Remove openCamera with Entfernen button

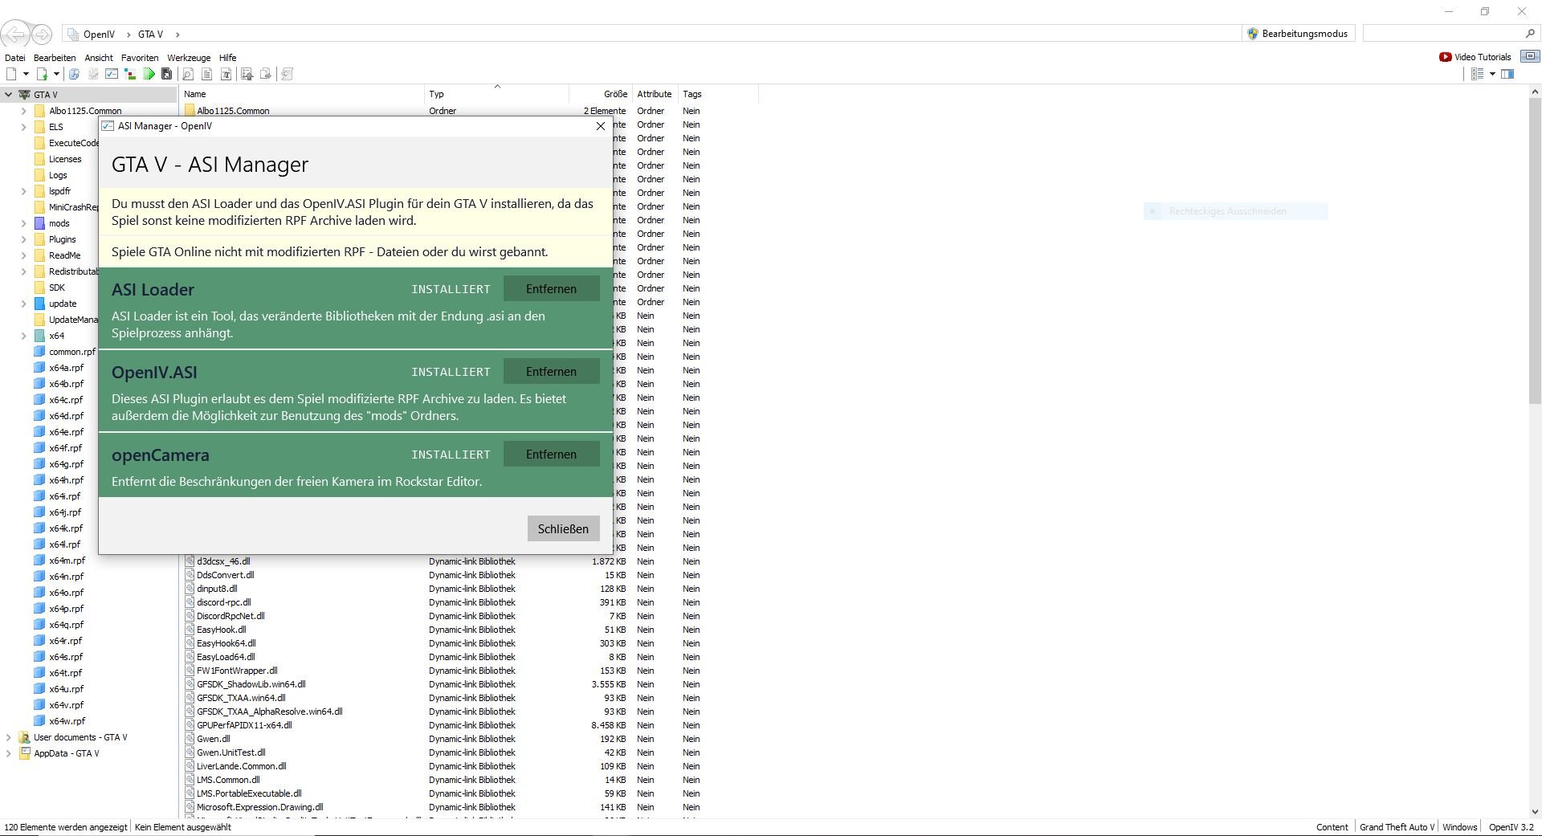pyautogui.click(x=551, y=455)
